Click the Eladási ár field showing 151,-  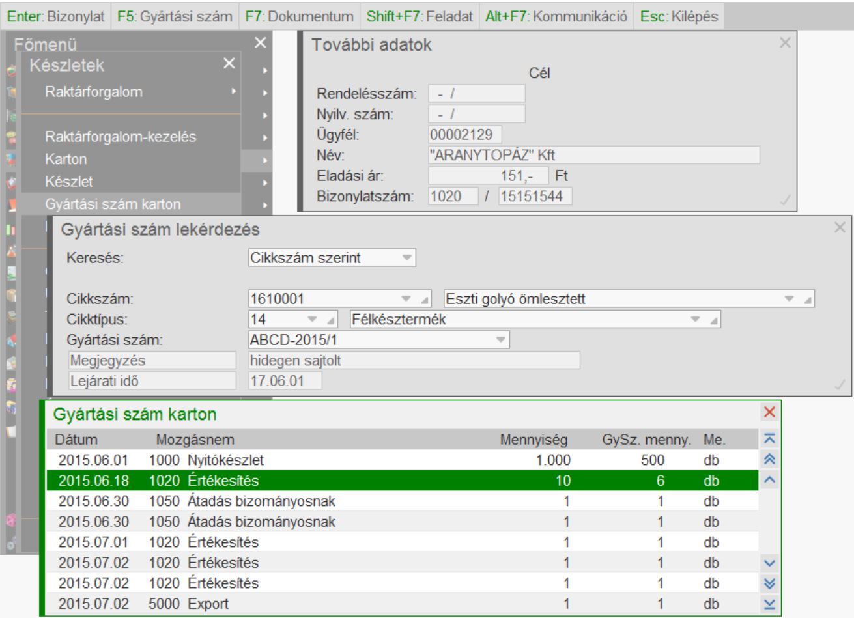pyautogui.click(x=488, y=176)
